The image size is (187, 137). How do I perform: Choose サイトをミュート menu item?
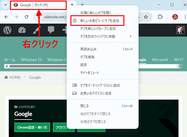point(103,73)
